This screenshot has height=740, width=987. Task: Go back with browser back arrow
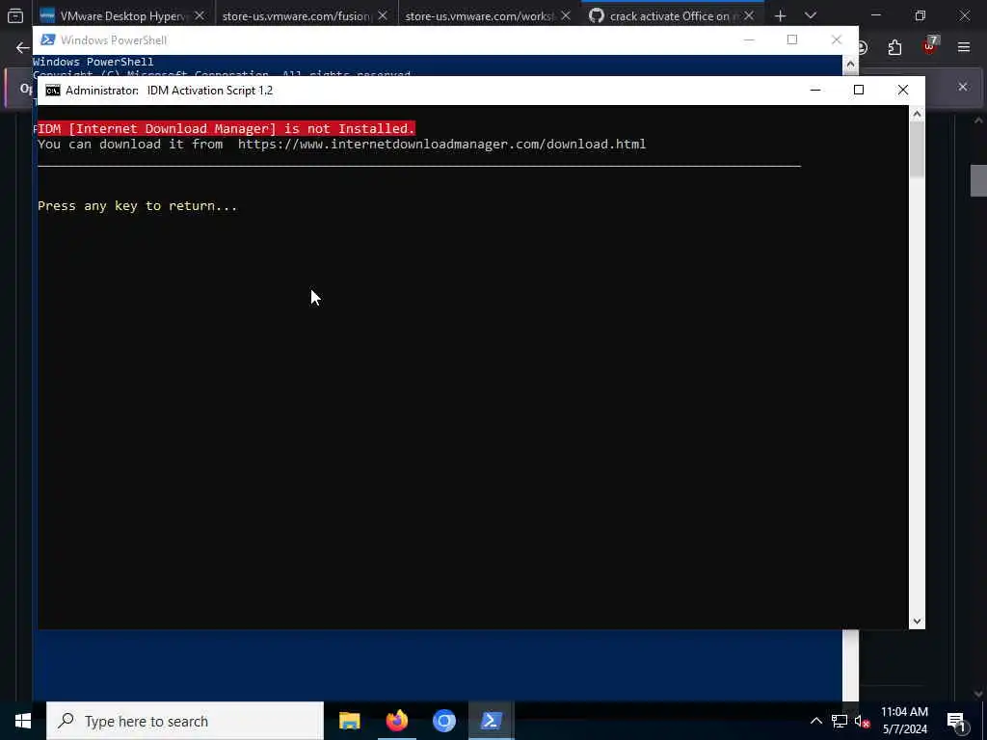23,48
